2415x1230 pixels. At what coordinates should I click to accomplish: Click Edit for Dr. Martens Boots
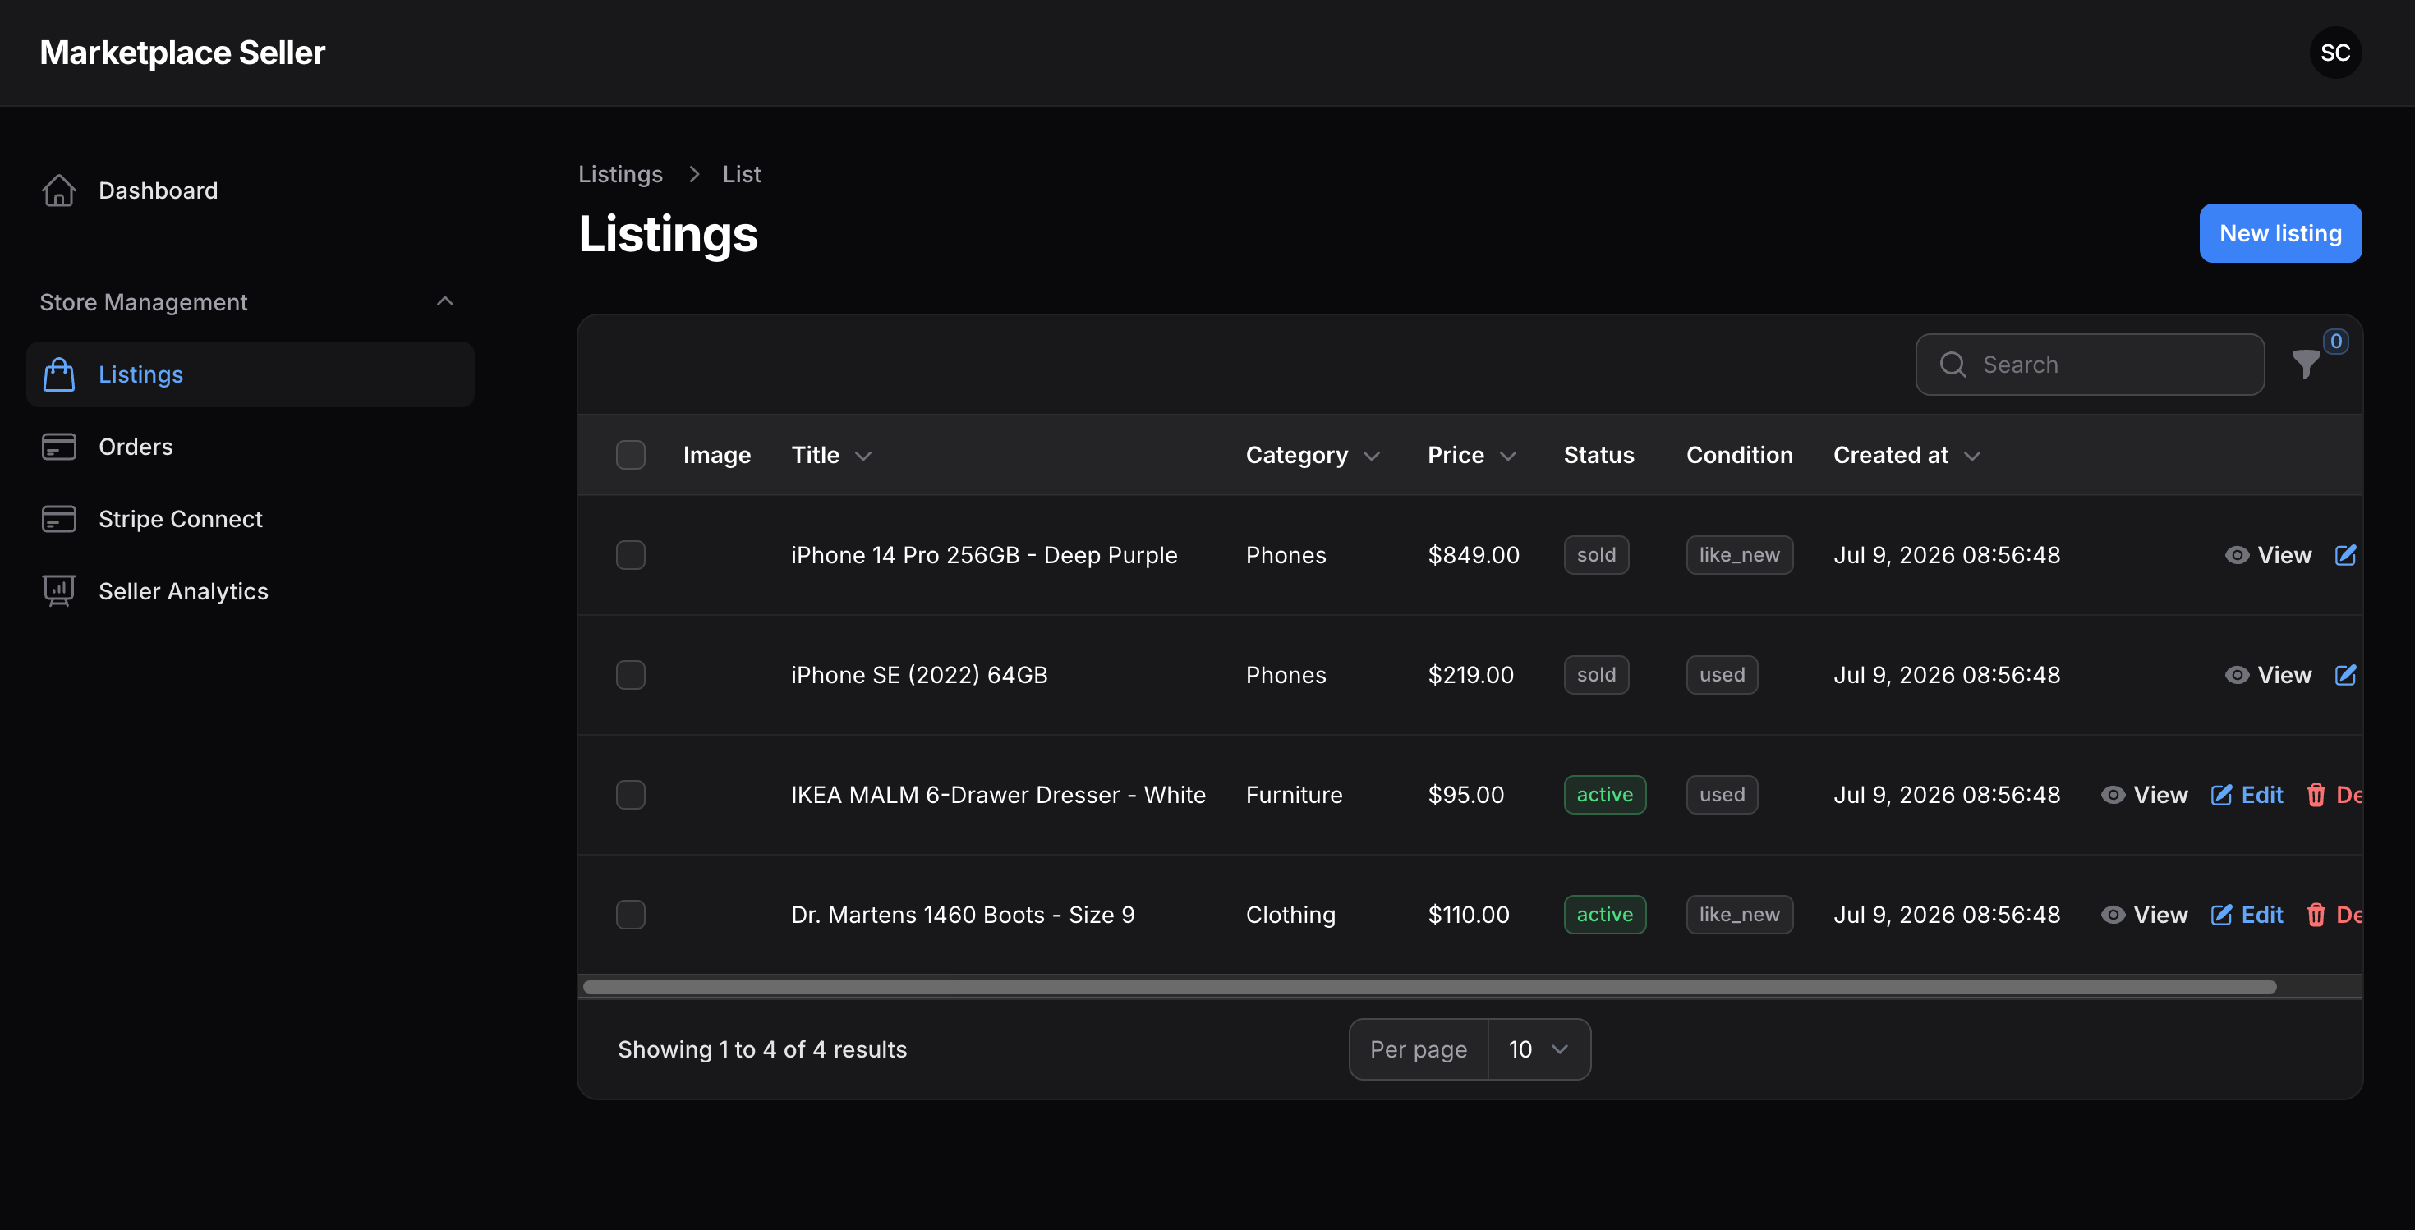pyautogui.click(x=2247, y=915)
